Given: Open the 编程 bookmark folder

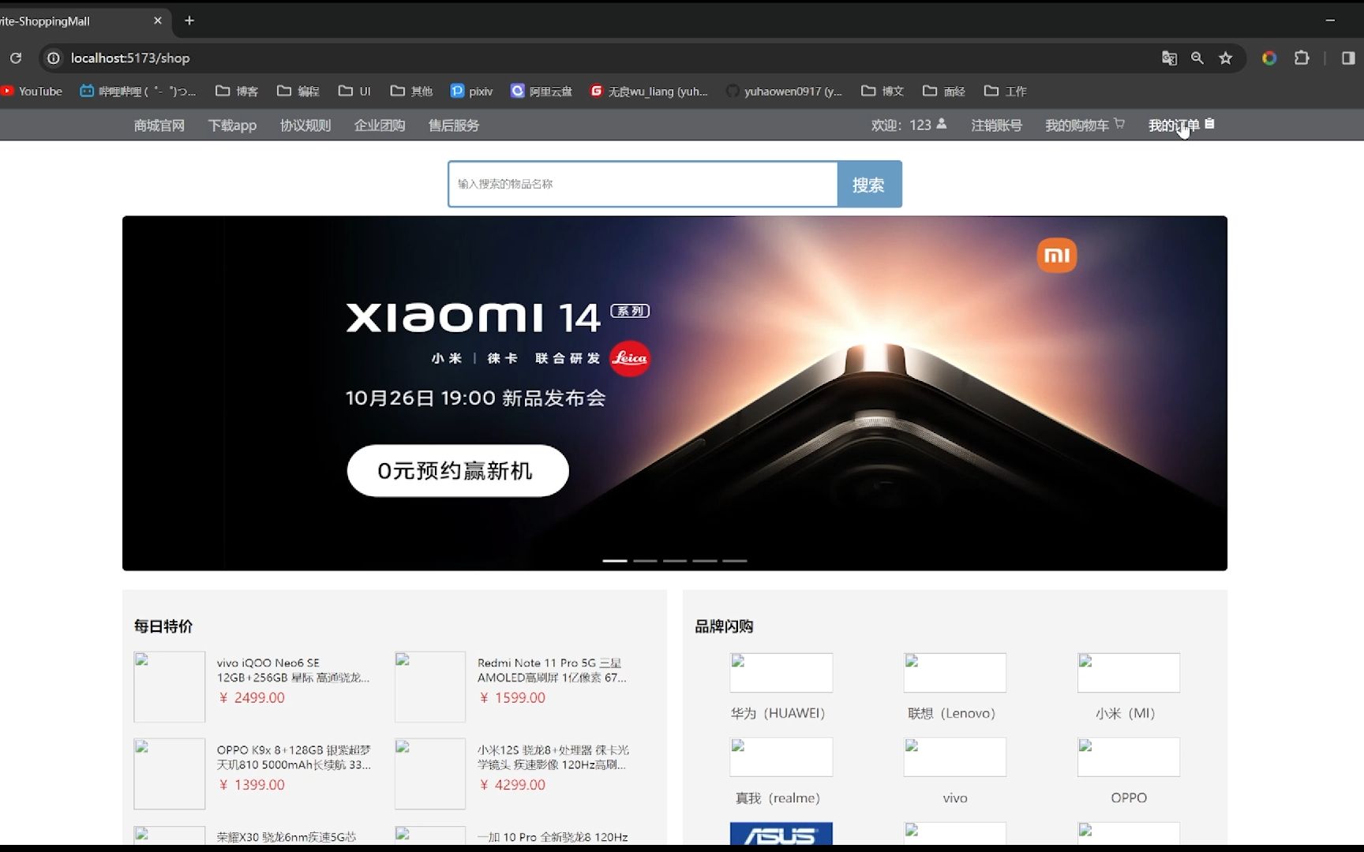Looking at the screenshot, I should tap(298, 91).
